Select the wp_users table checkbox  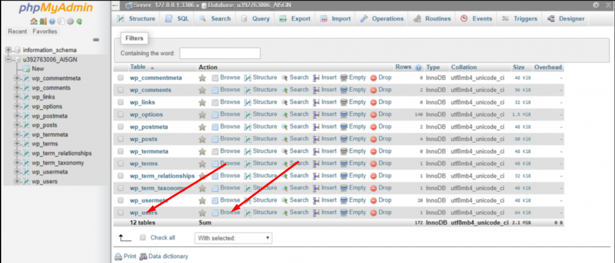[121, 213]
